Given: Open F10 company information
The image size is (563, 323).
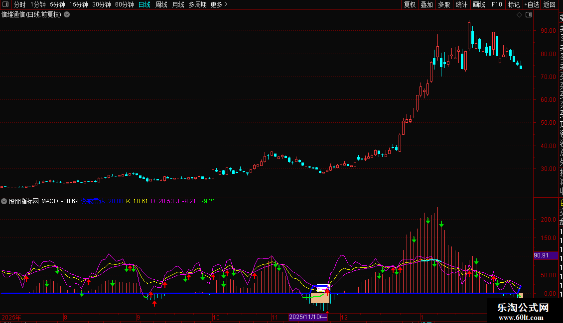Looking at the screenshot, I should click(x=497, y=4).
